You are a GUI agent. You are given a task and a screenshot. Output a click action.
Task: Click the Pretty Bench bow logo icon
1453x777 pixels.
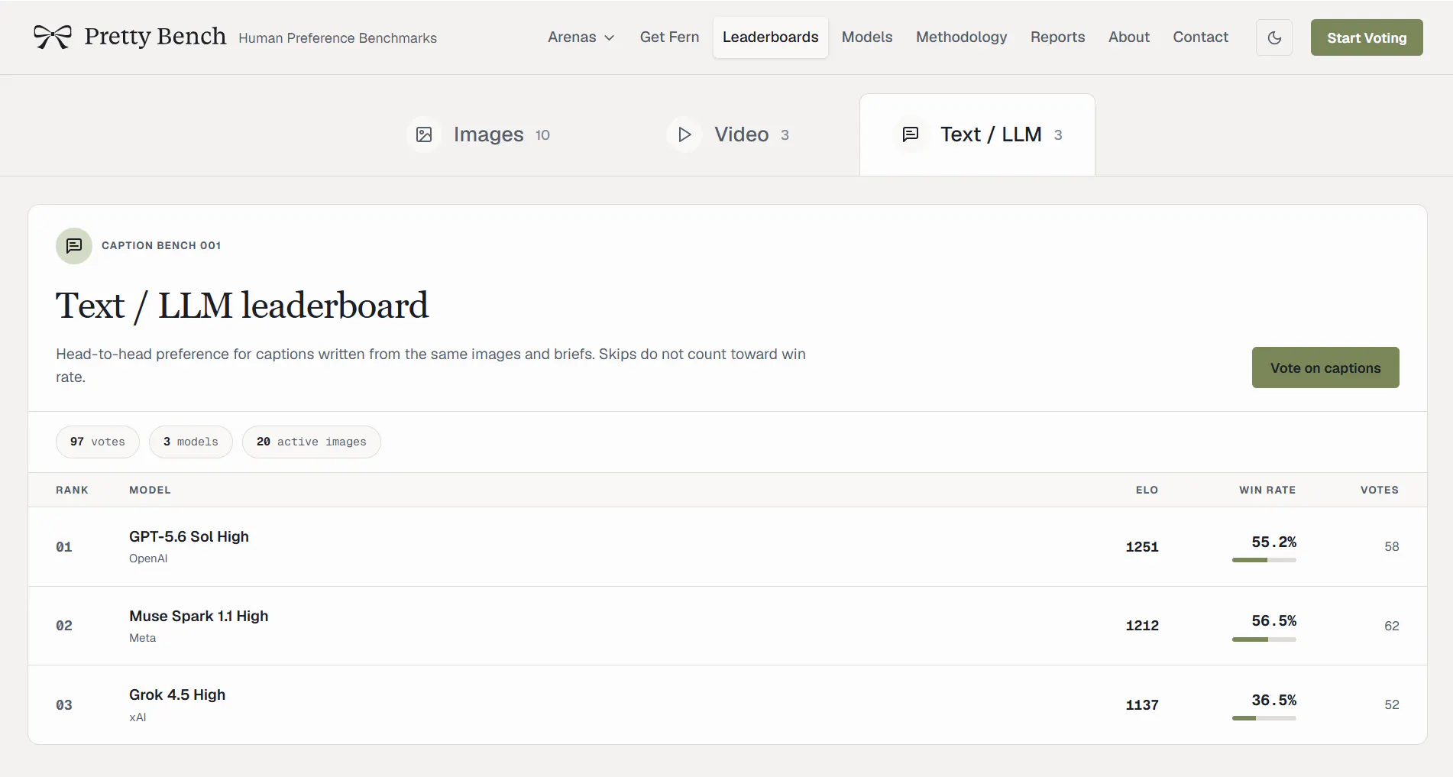pyautogui.click(x=53, y=36)
